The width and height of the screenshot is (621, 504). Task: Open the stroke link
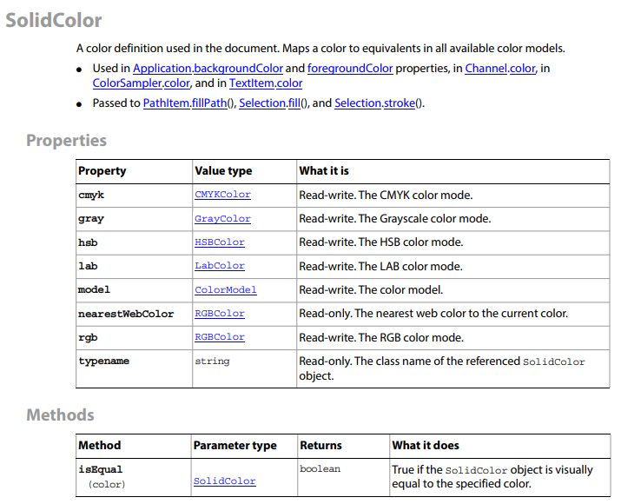[400, 103]
